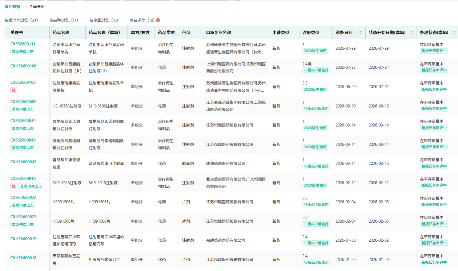Click the 优 tag under CXSS2600103
This screenshot has width=458, height=271.
click(14, 90)
